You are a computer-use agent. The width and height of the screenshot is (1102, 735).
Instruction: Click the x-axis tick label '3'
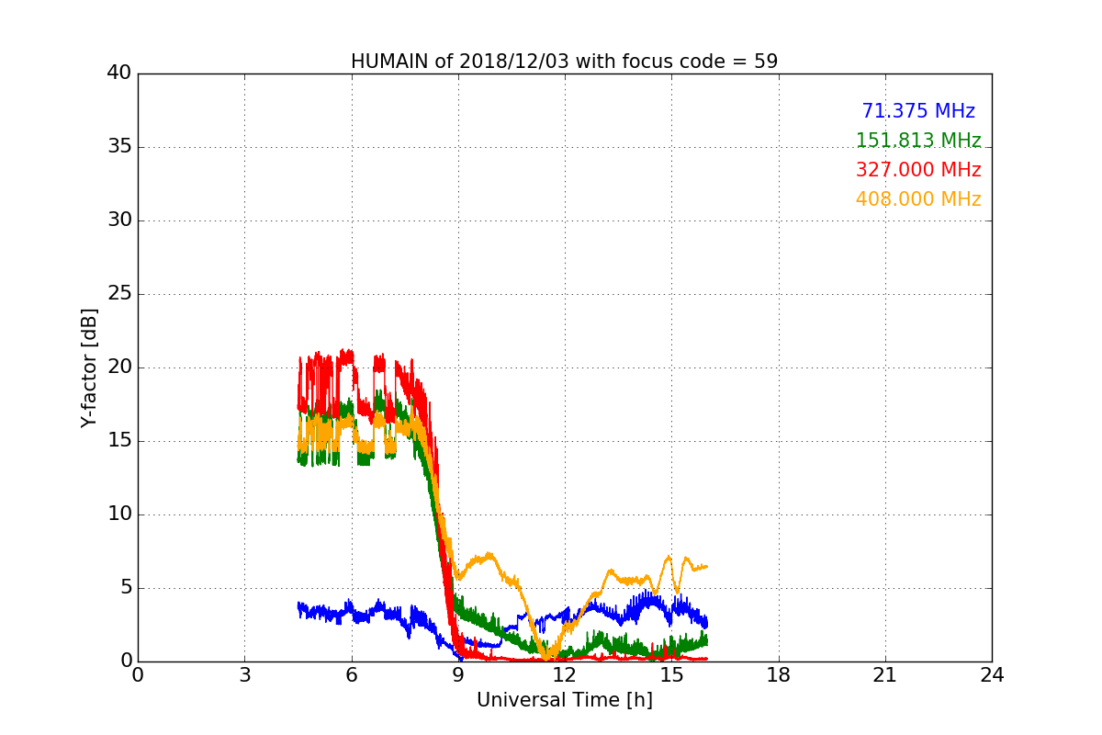point(244,675)
